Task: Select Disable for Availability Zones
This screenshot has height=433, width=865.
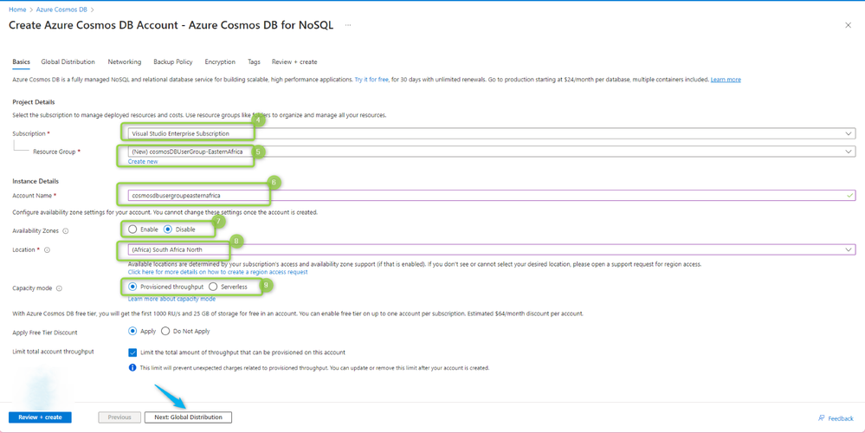Action: pos(168,229)
